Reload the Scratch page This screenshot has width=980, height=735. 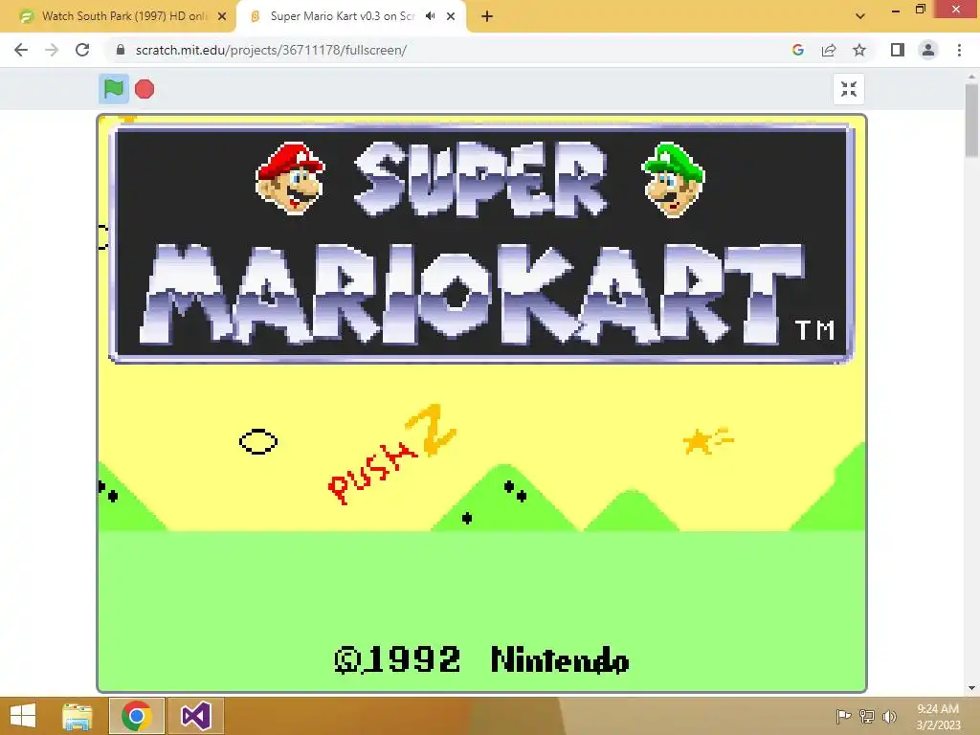pos(82,50)
